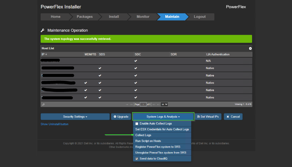Choose Run Script on Hosts
Screen dimensions: 292x167
click(148, 141)
